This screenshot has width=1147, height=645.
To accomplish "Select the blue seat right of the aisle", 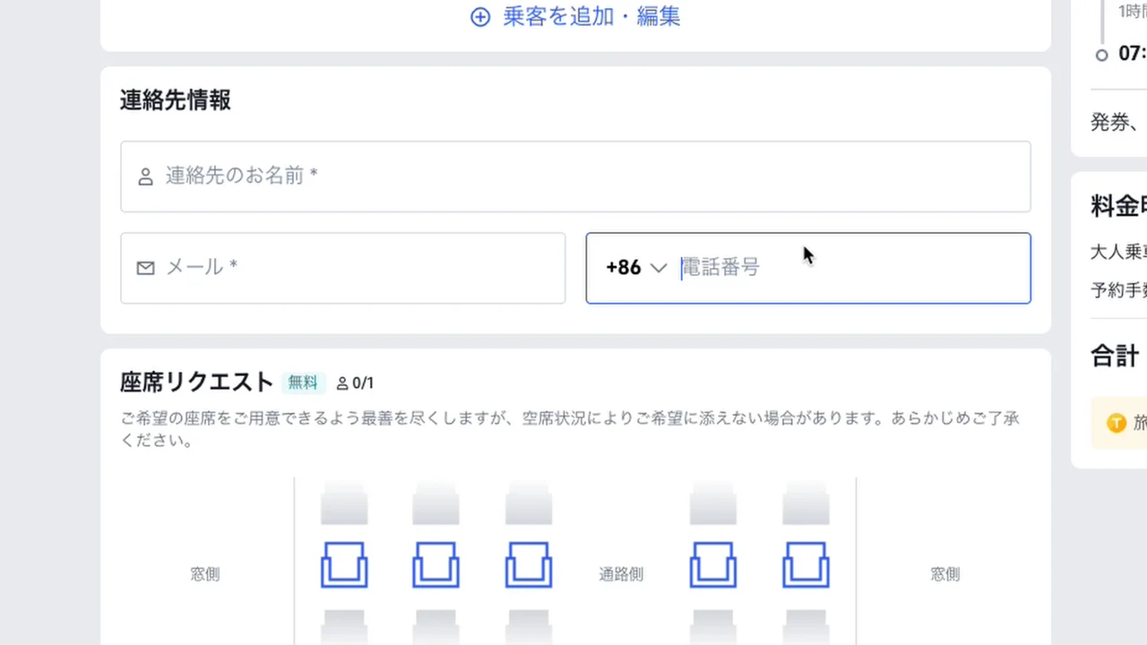I will 713,564.
